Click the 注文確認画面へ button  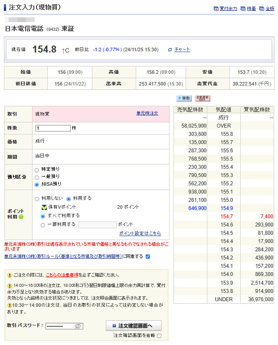(x=134, y=325)
